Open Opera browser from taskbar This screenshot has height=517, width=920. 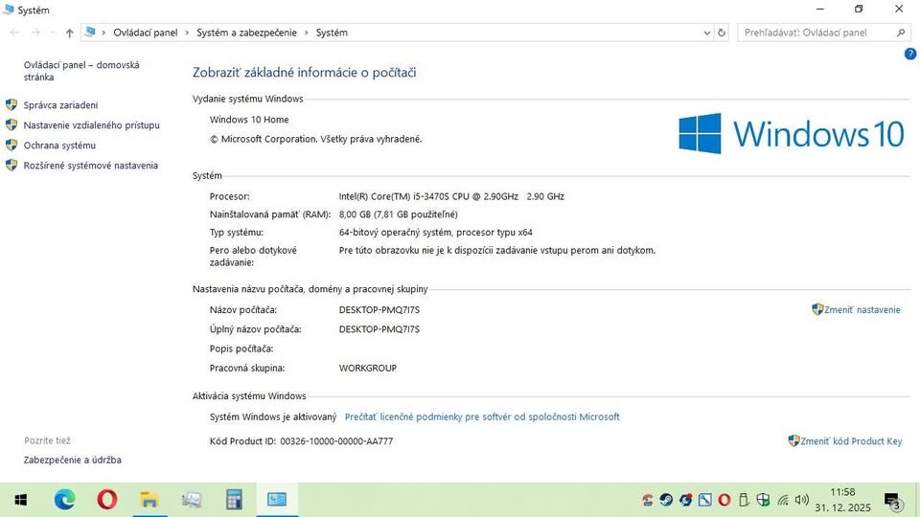(x=106, y=500)
